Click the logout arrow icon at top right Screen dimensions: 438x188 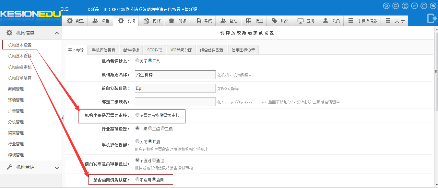click(432, 18)
